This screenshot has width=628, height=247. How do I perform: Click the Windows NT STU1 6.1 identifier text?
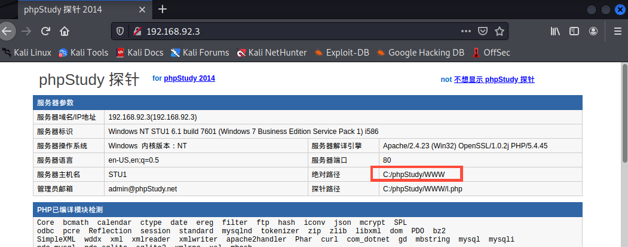click(244, 132)
